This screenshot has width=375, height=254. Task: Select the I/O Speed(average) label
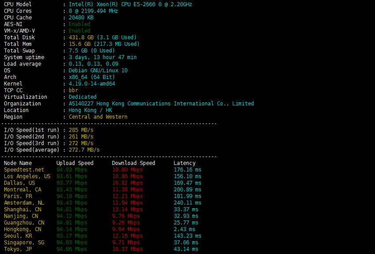point(32,150)
